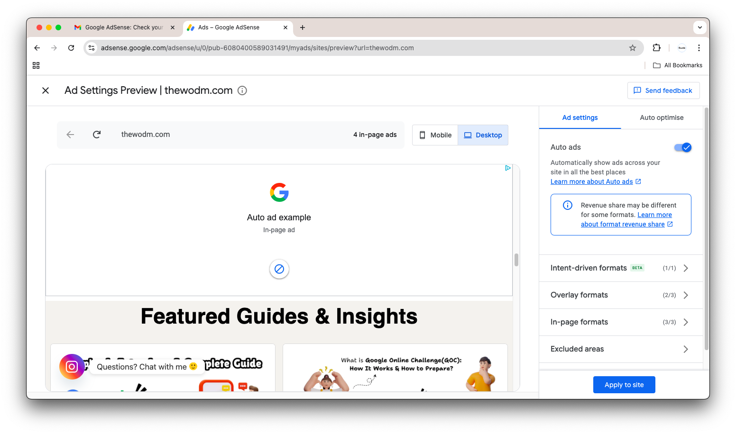Image resolution: width=736 pixels, height=434 pixels.
Task: Switch preview to Desktop view
Action: click(x=483, y=135)
